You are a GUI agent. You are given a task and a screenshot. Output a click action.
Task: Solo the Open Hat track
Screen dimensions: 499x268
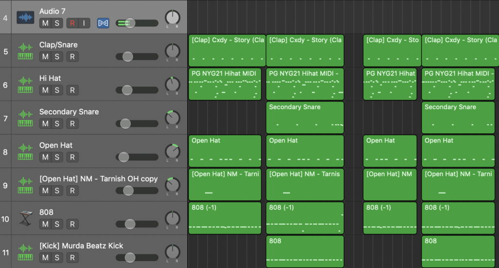pos(57,157)
